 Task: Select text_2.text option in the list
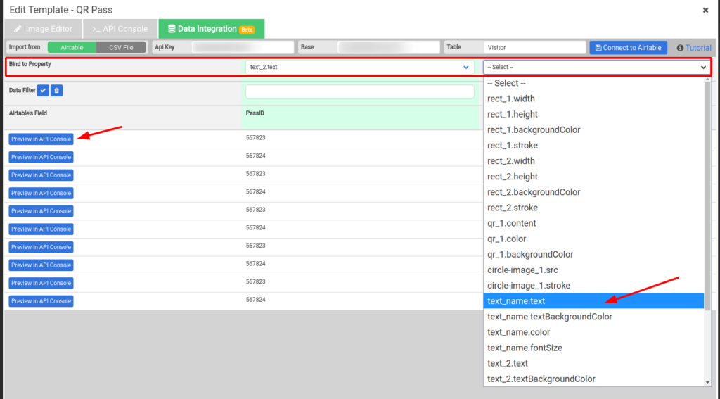[x=593, y=364]
